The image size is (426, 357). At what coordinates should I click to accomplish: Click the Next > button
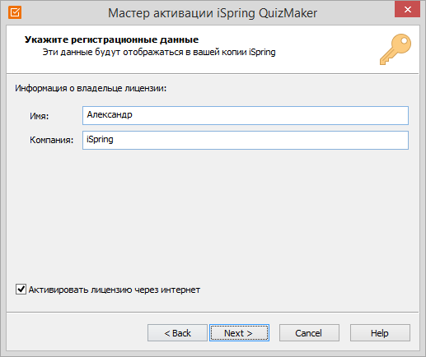pyautogui.click(x=239, y=333)
